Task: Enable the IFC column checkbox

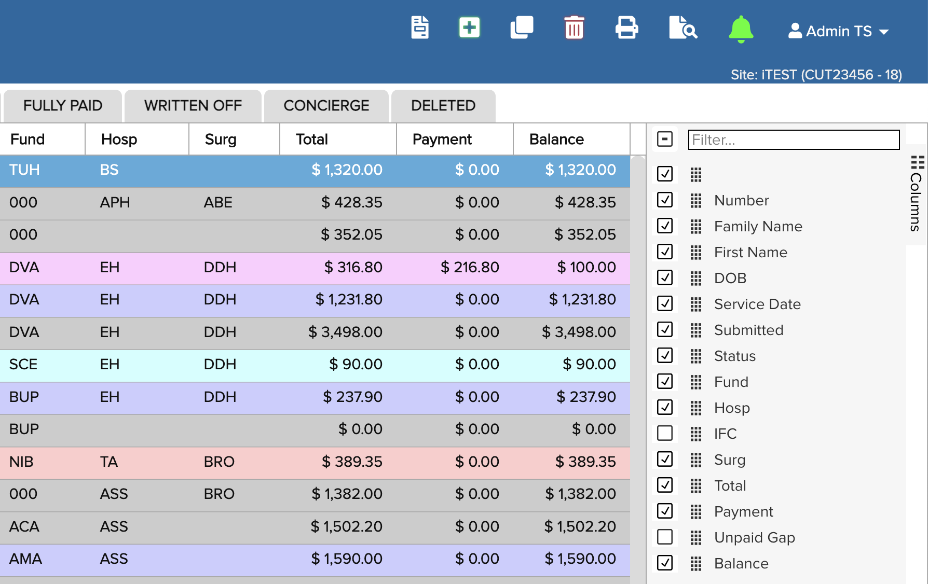Action: tap(665, 433)
